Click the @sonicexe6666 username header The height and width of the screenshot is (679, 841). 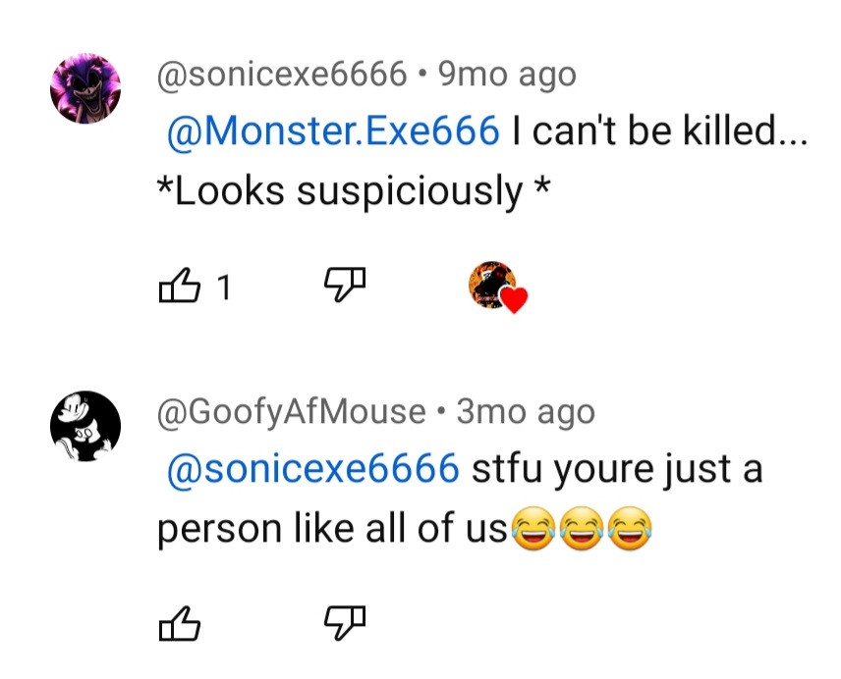coord(282,75)
